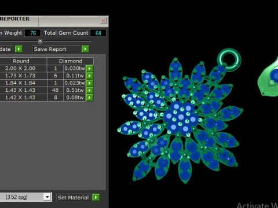The image size is (278, 208).
Task: Select the 1.84 X 1.84 size cell
Action: point(20,83)
